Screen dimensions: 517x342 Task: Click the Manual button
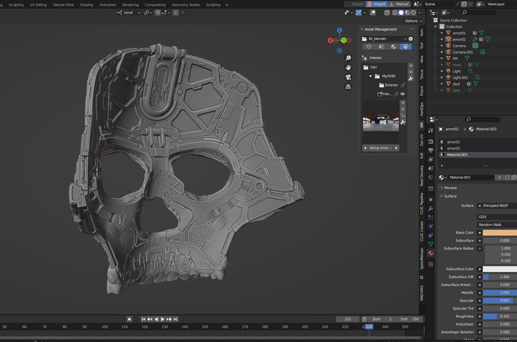coord(399,4)
